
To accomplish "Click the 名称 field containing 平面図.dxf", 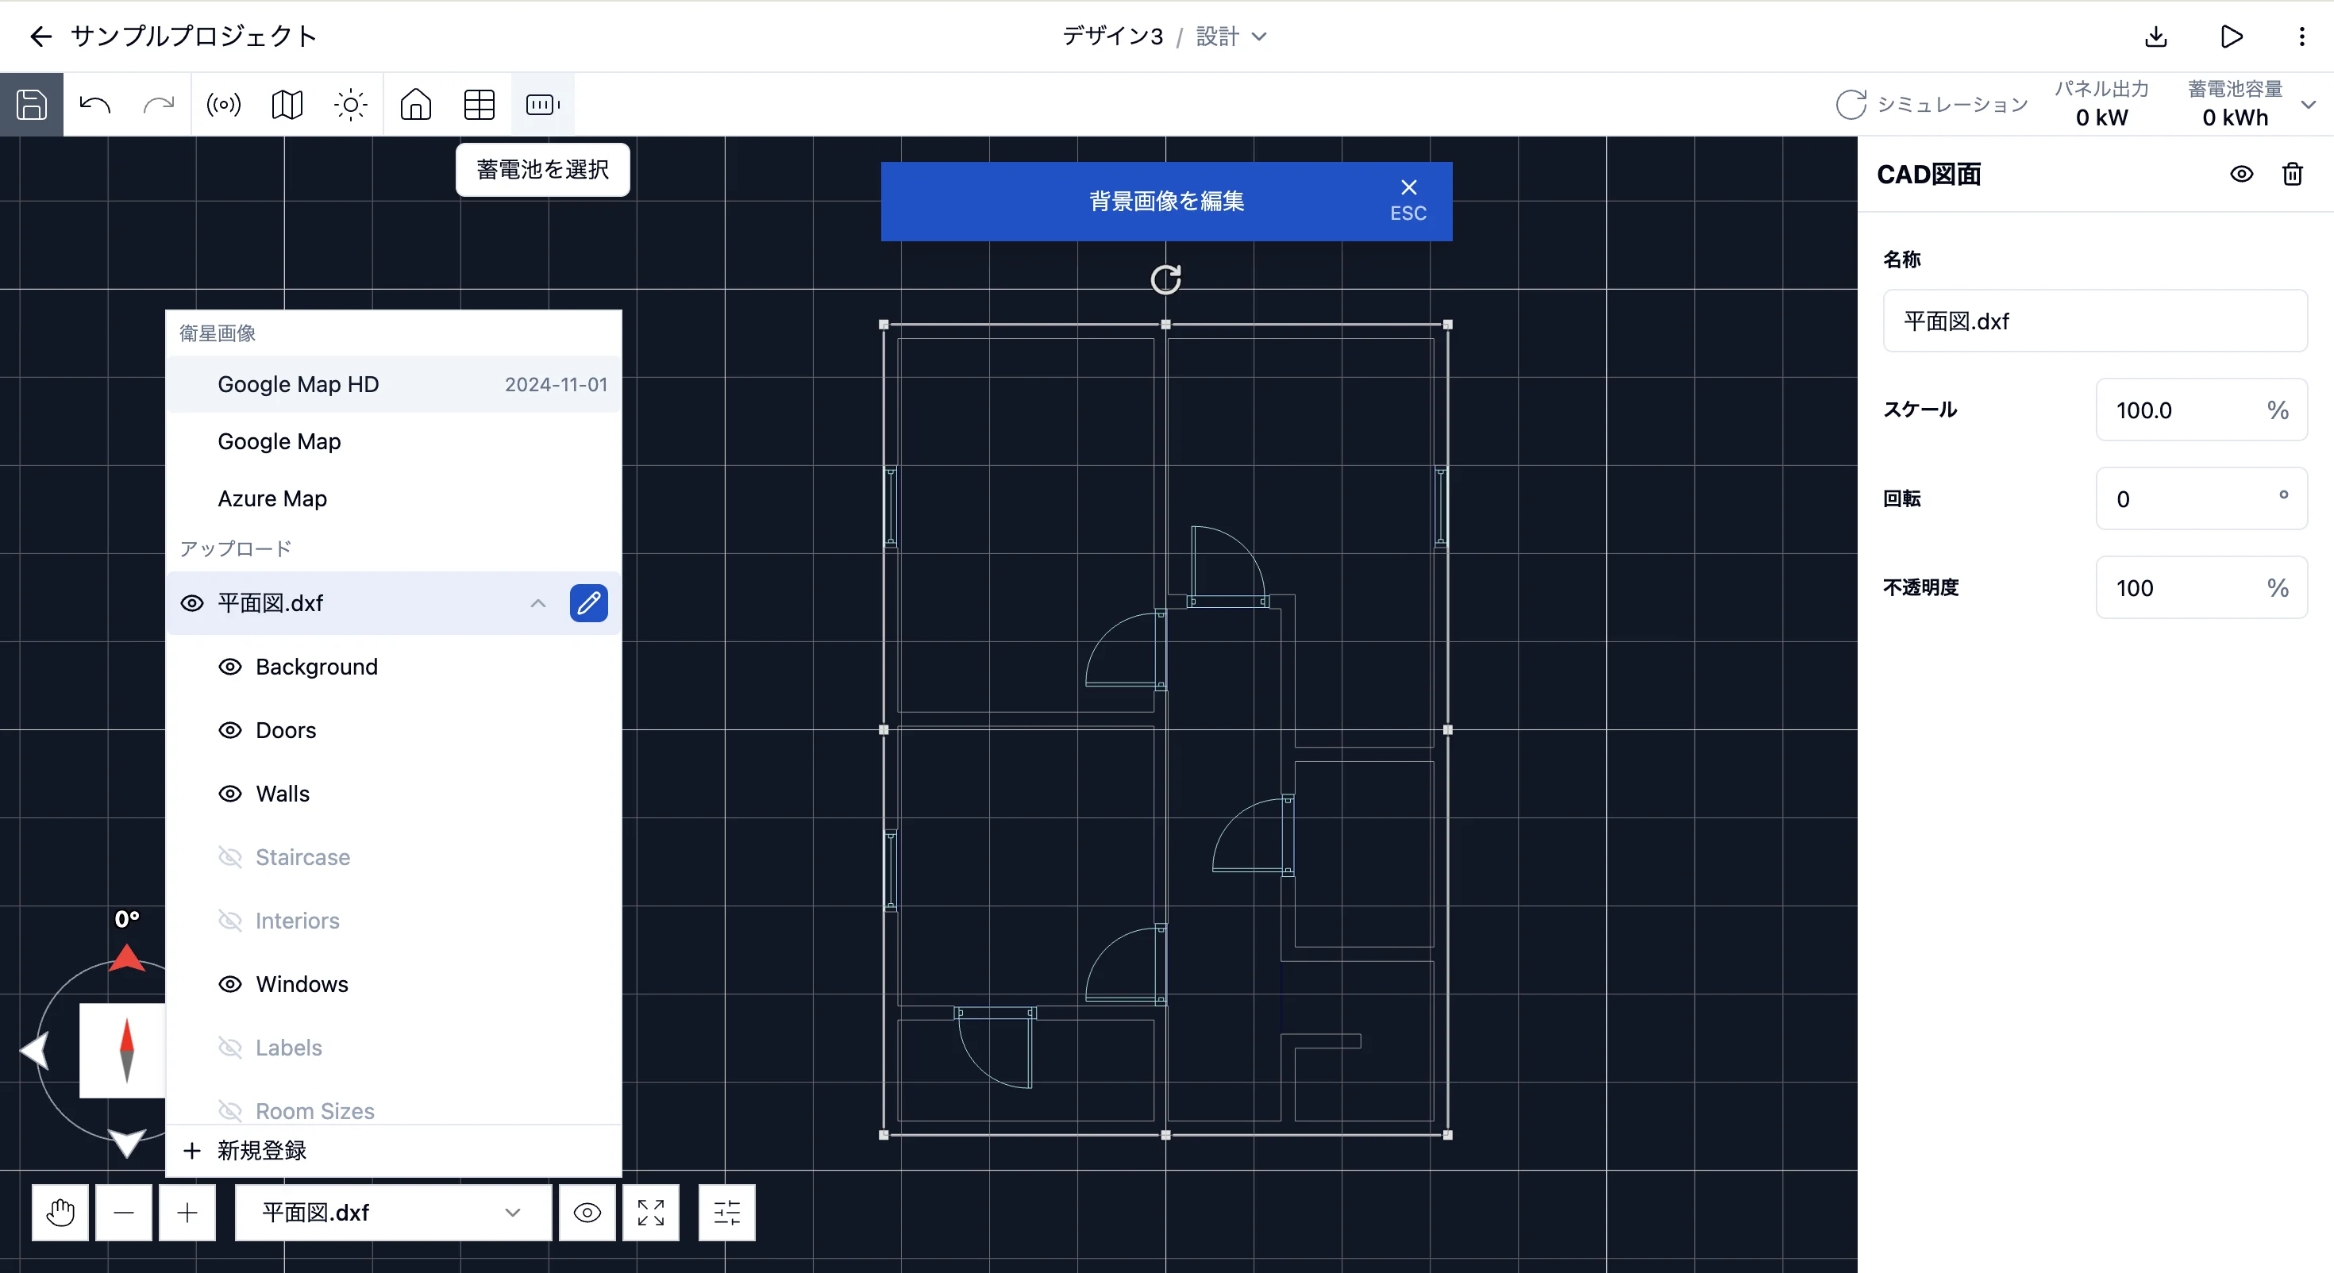I will tap(2095, 321).
